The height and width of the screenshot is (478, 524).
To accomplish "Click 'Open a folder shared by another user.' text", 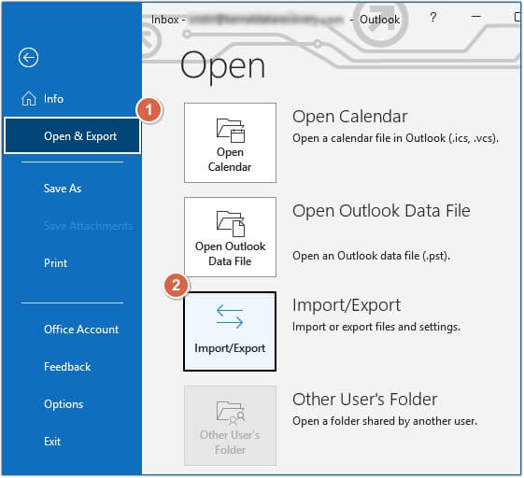I will click(385, 421).
